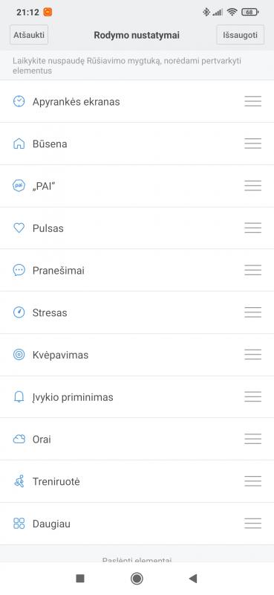Grab the reorder handle for Apyrankės ekranas
Image resolution: width=274 pixels, height=595 pixels.
[252, 101]
